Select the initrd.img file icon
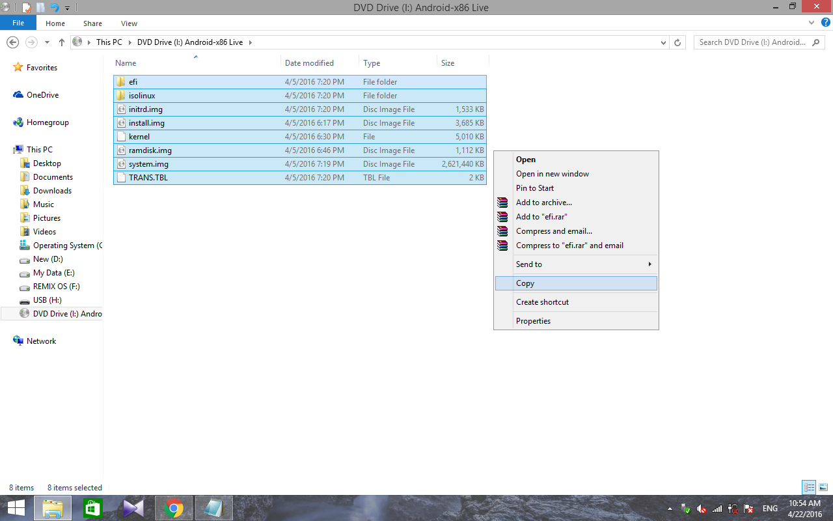This screenshot has width=833, height=521. click(121, 109)
